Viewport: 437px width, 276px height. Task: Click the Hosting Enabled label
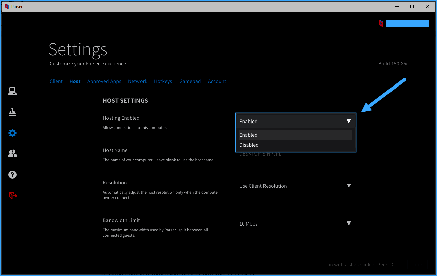(x=121, y=118)
